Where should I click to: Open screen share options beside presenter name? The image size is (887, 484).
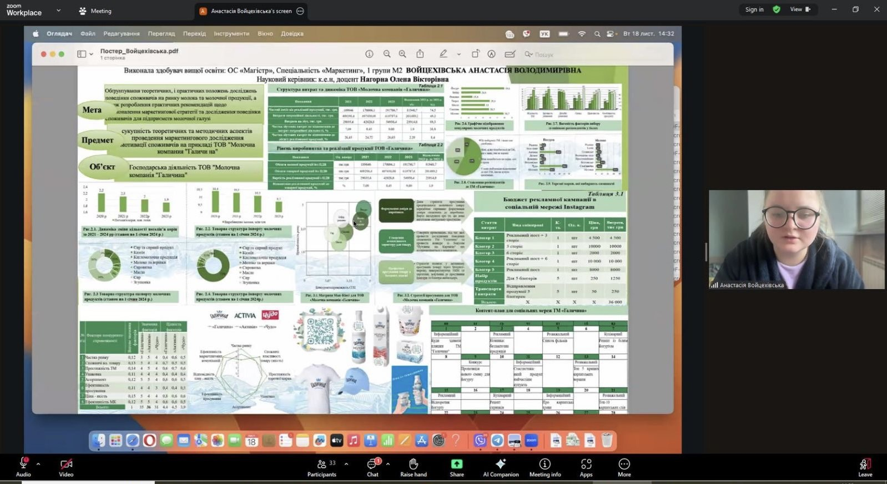pos(300,11)
